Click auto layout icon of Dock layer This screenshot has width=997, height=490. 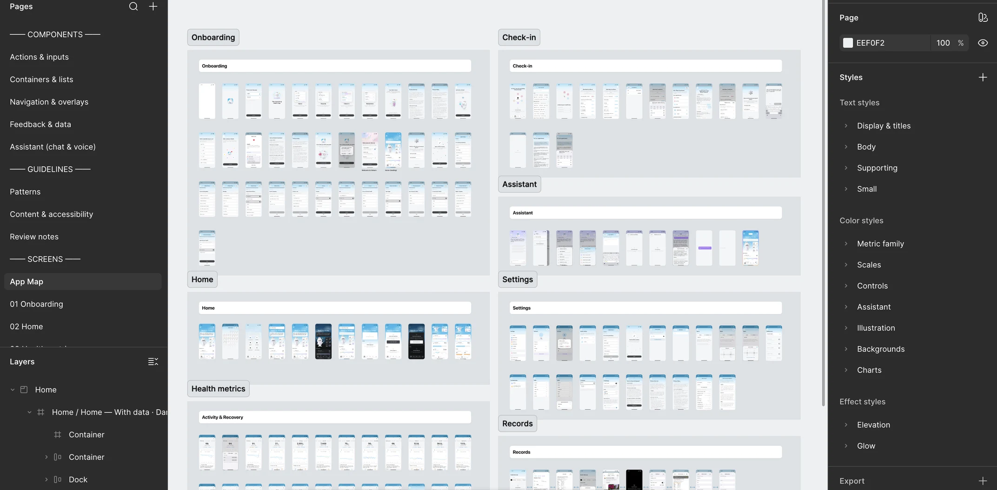(x=58, y=479)
